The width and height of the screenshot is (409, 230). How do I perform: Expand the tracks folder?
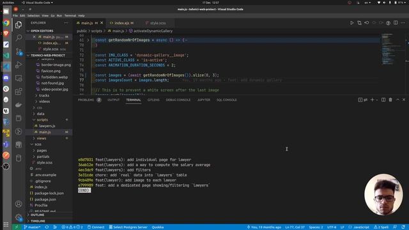(x=44, y=95)
